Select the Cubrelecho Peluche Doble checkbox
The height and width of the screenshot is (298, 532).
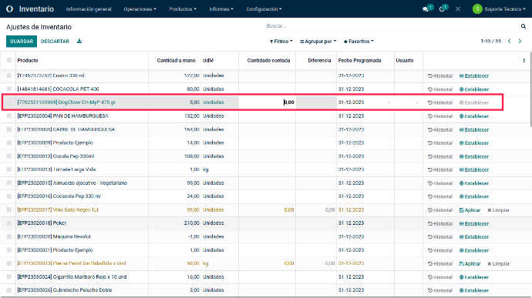pos(8,290)
